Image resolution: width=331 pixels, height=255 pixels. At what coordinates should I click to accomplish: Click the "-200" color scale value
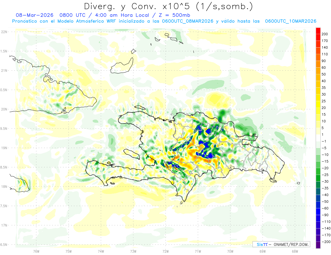(326, 242)
